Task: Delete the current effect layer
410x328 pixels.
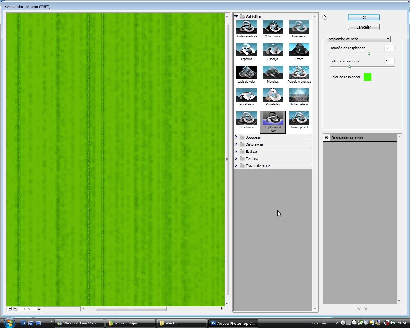Action: (x=366, y=308)
